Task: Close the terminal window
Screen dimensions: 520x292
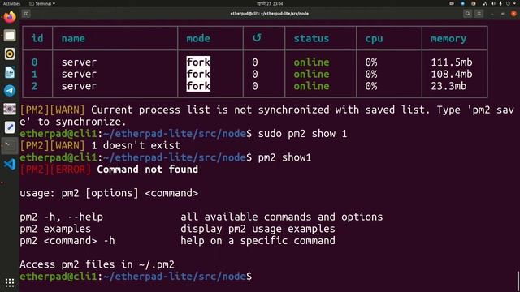Action: pos(513,14)
